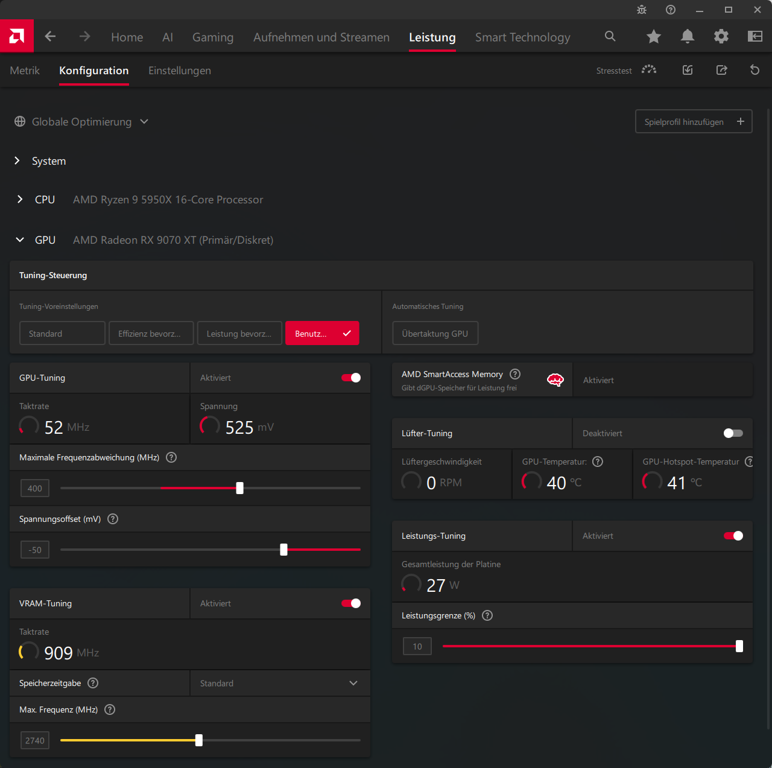Click the Leistung main tab
The width and height of the screenshot is (772, 768).
click(x=432, y=37)
